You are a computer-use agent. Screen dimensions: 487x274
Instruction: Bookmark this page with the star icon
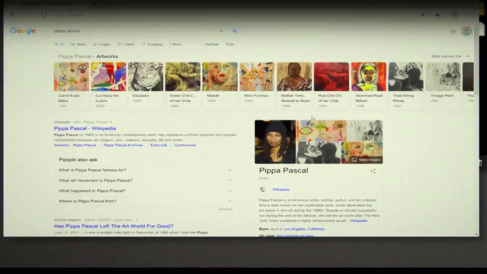(x=423, y=15)
